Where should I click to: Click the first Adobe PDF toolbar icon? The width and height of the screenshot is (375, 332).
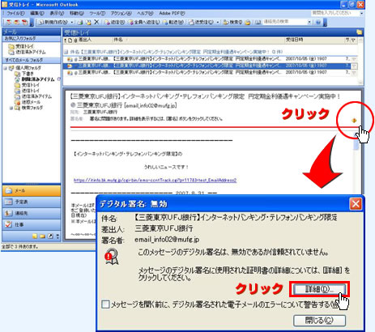[x=9, y=22]
